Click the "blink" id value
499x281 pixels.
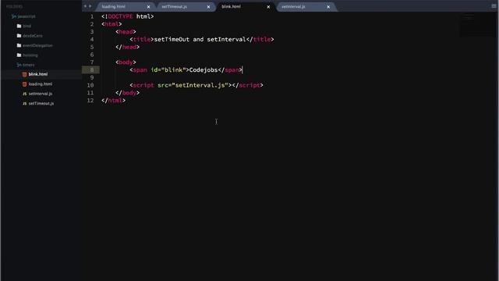coord(173,70)
